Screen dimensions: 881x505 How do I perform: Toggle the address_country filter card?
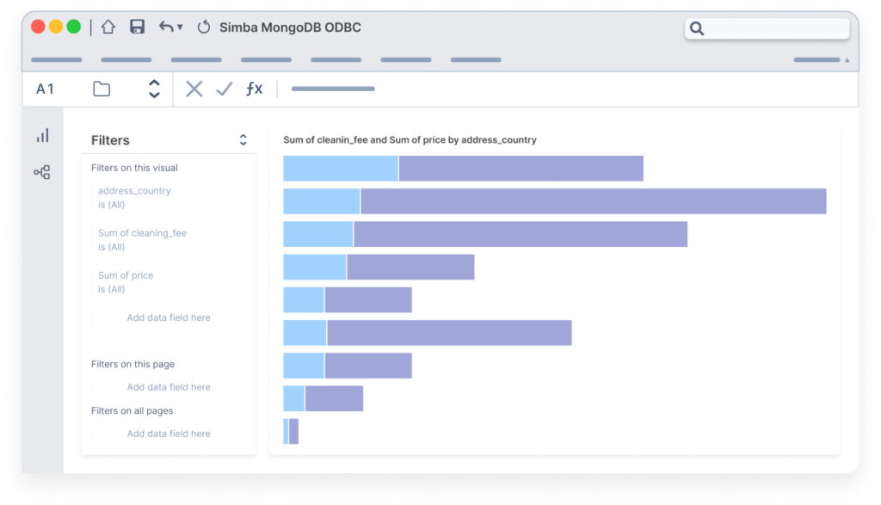pos(168,197)
